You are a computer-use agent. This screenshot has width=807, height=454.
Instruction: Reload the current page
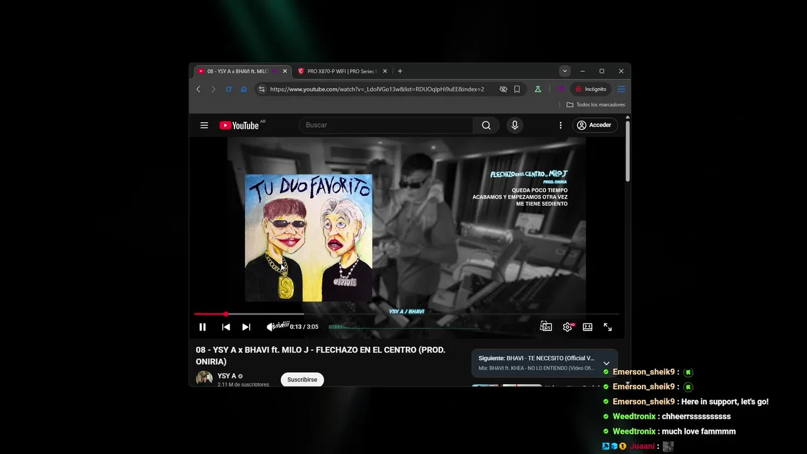(x=228, y=89)
